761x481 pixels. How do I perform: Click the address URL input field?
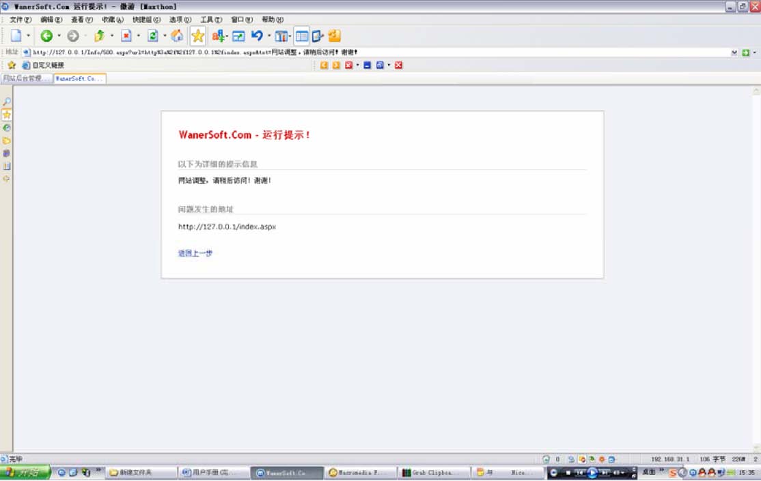click(x=378, y=53)
